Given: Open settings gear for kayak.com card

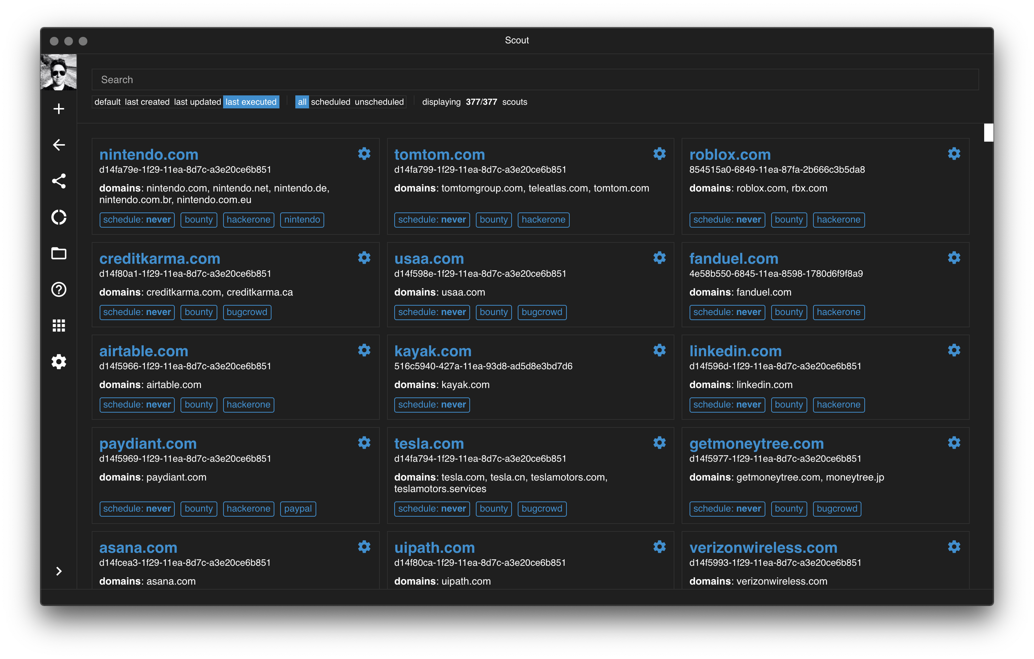Looking at the screenshot, I should coord(659,350).
